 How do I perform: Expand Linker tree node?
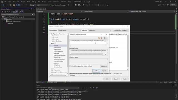point(51,69)
